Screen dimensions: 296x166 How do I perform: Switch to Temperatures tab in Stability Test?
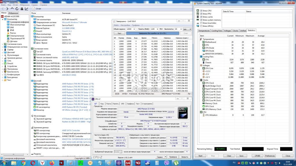click(204, 31)
